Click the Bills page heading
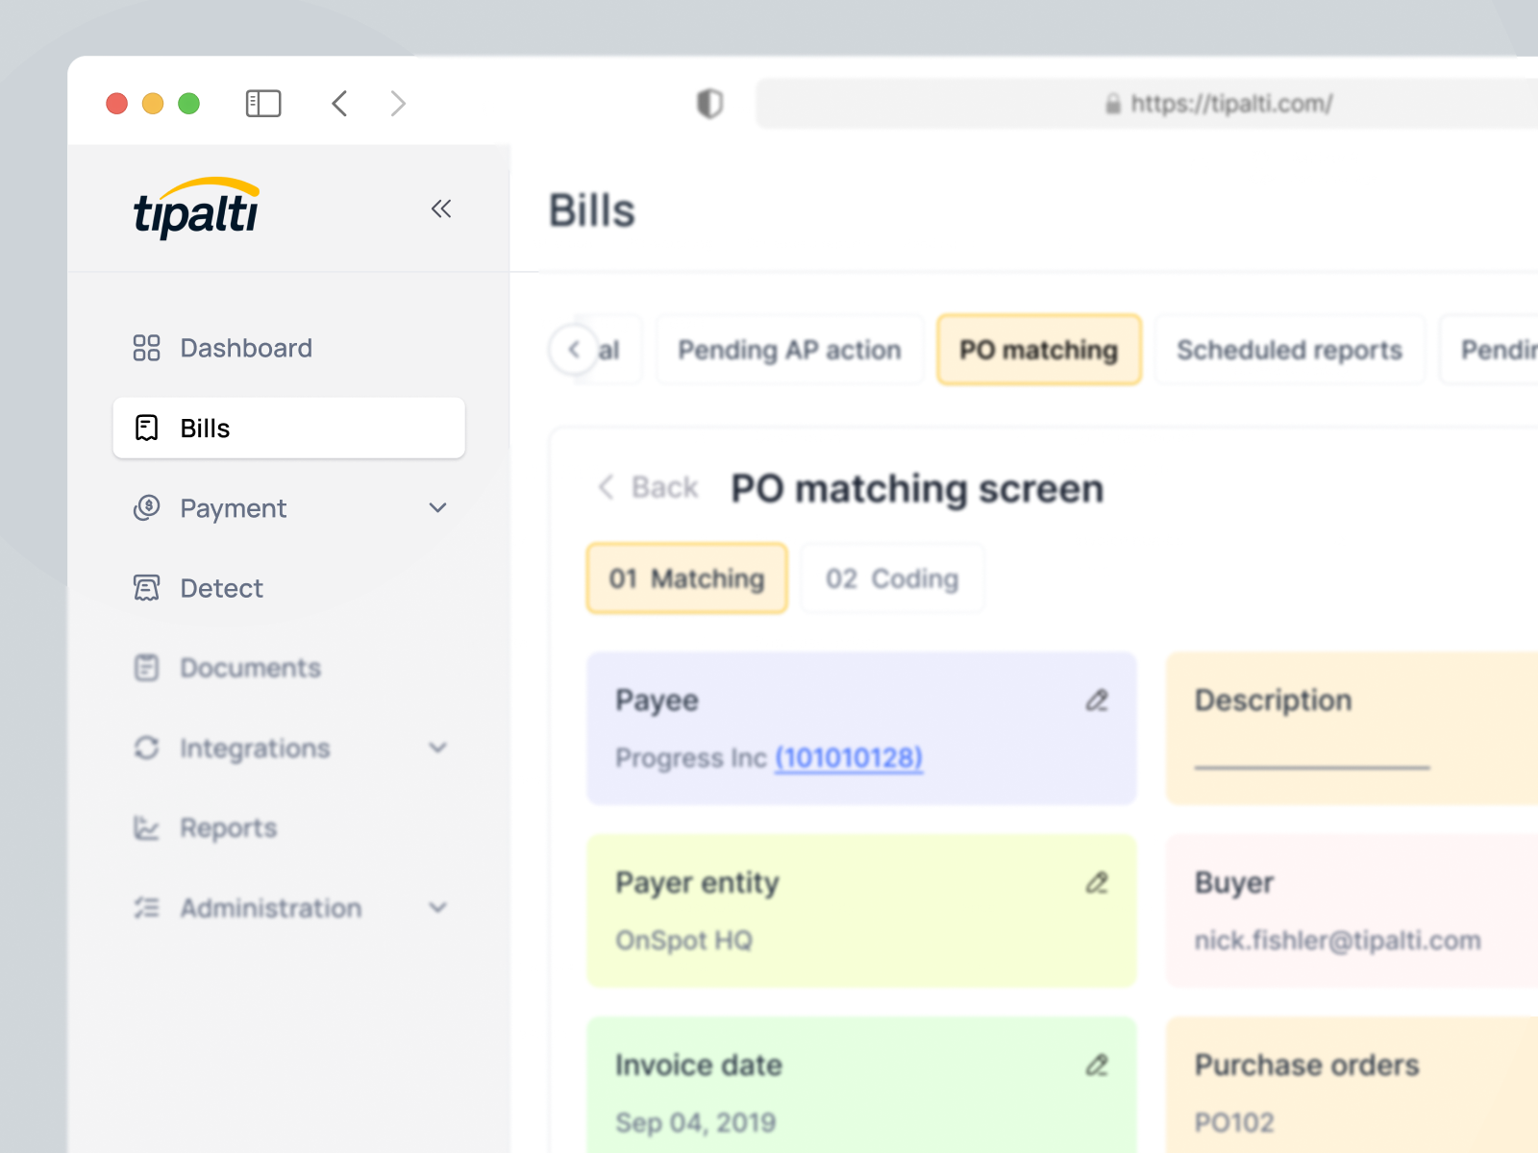This screenshot has height=1153, width=1538. pyautogui.click(x=592, y=210)
